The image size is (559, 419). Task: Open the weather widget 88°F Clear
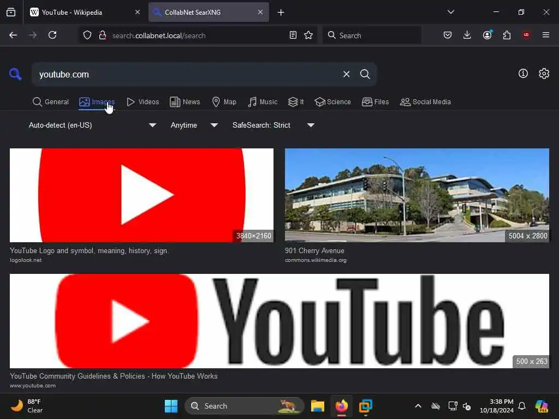[27, 406]
